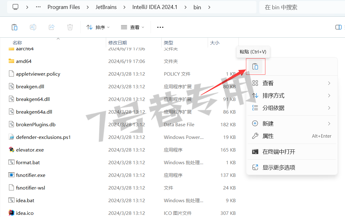
Task: Select the fsnotifier-wsl file icon
Action: tap(11, 188)
